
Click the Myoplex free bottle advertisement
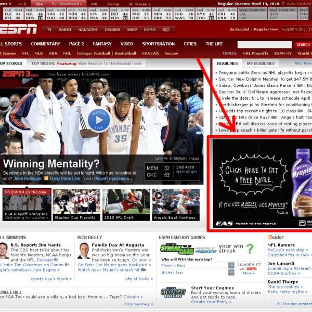(x=262, y=184)
